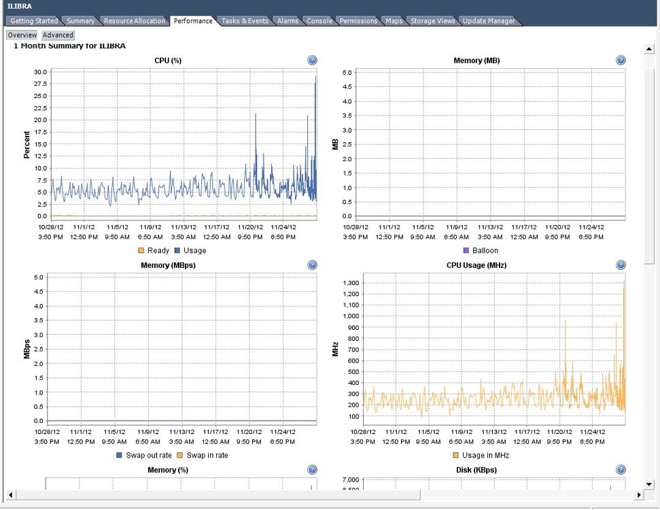Viewport: 660px width, 510px height.
Task: Click the vertical scrollbar down arrow
Action: [x=648, y=484]
